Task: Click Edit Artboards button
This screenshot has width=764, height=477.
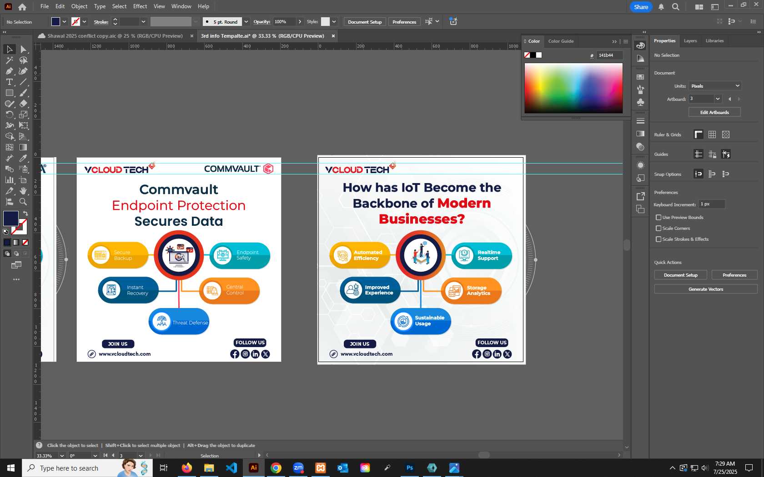Action: (x=714, y=112)
